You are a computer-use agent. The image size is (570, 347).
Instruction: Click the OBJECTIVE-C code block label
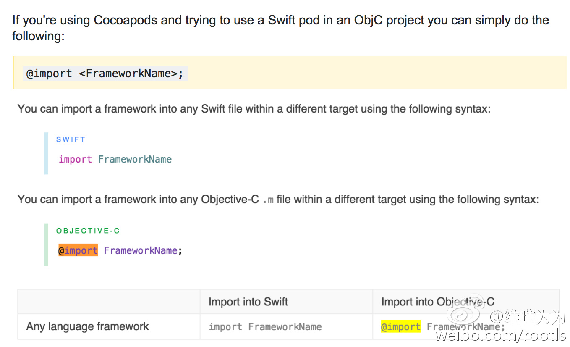tap(88, 231)
